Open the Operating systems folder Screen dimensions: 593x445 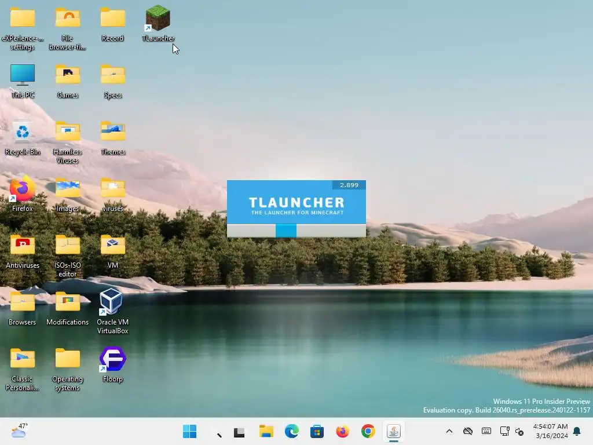[67, 369]
